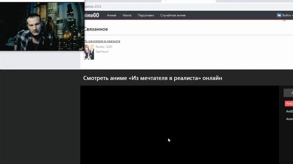Open the Аниме menu item
Screen dimensions: 293x164
coord(112,15)
